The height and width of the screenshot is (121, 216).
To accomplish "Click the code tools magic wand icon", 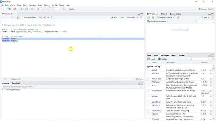I will pos(45,17).
